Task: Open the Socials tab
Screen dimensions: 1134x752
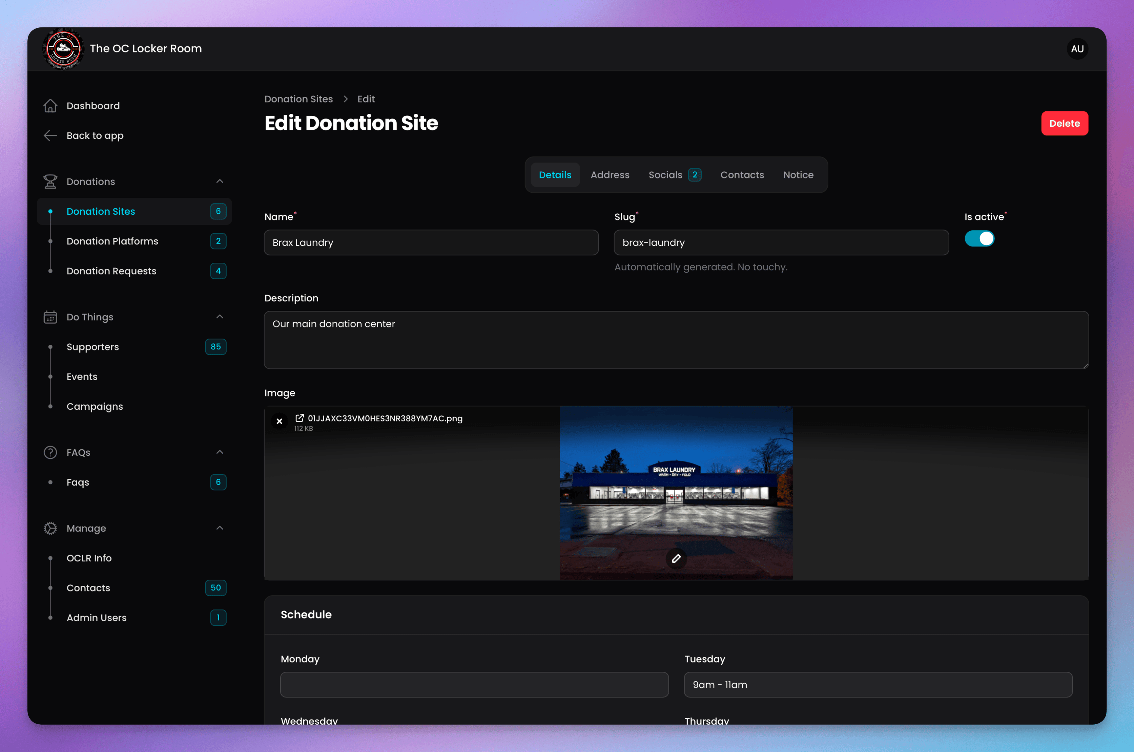Action: click(674, 175)
